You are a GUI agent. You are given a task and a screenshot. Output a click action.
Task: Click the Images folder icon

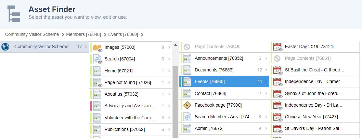(97, 48)
